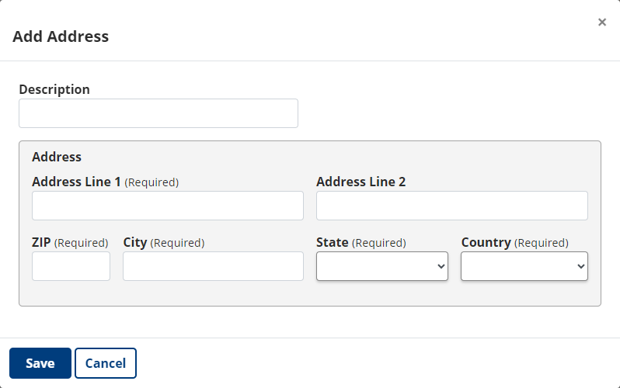Image resolution: width=620 pixels, height=388 pixels.
Task: Cancel adding the address
Action: [106, 363]
